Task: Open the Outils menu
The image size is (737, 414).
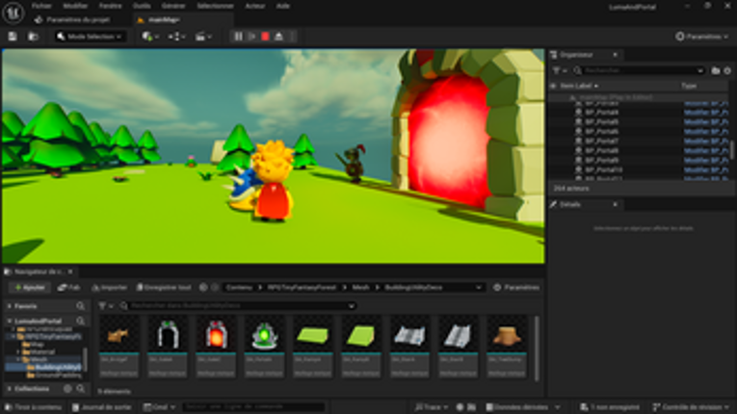Action: click(x=142, y=6)
